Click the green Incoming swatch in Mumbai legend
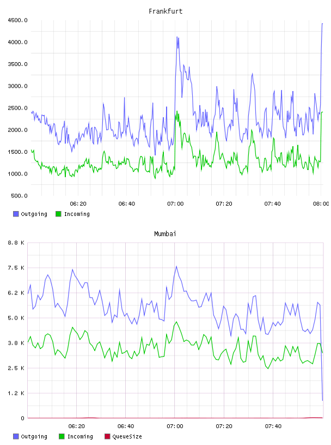The image size is (331, 445). [62, 436]
